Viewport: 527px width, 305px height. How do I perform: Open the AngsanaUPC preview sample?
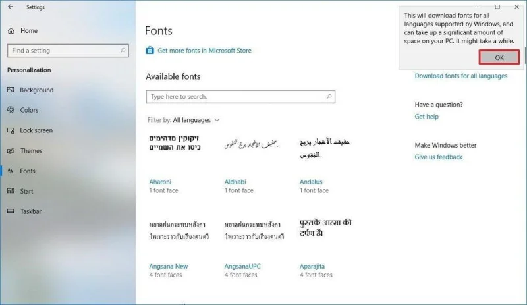tap(254, 231)
